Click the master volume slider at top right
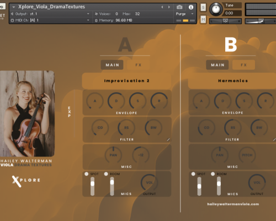The image size is (276, 221). (x=261, y=22)
